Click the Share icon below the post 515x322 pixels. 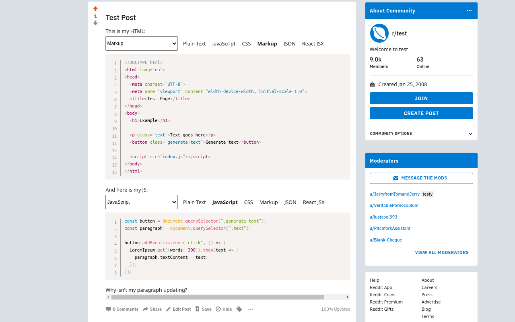point(146,309)
